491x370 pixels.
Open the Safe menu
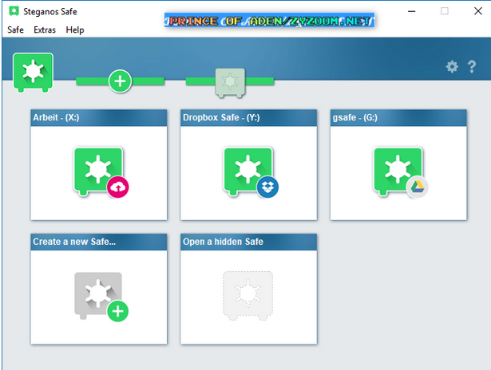[x=15, y=30]
